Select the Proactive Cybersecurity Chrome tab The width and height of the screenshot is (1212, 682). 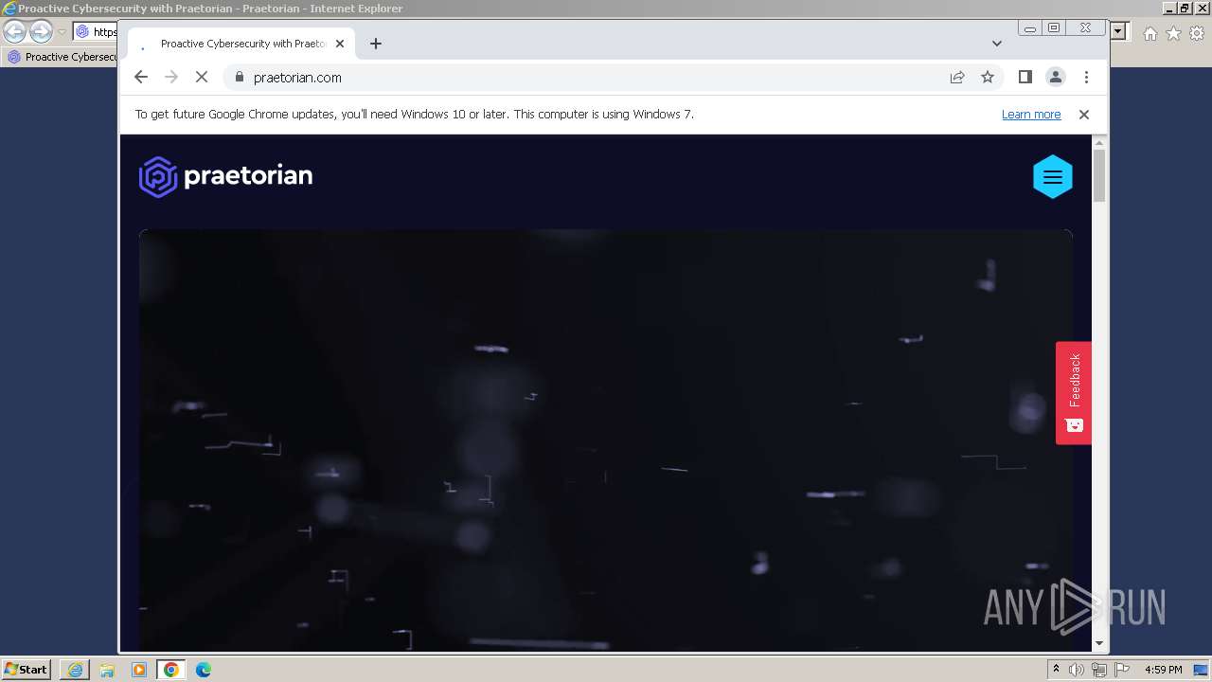click(241, 44)
